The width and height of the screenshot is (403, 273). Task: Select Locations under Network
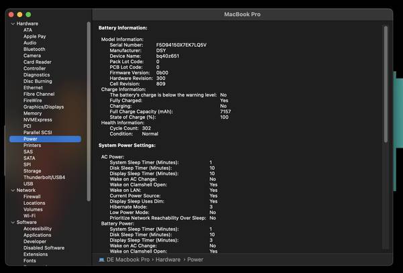[x=34, y=203]
